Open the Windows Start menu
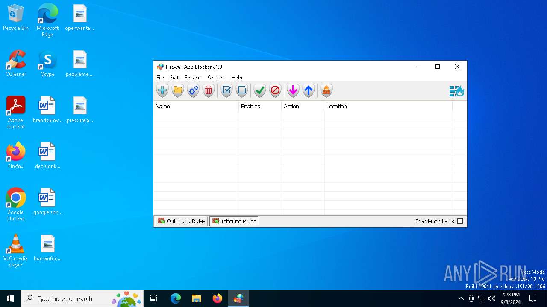 pos(10,298)
